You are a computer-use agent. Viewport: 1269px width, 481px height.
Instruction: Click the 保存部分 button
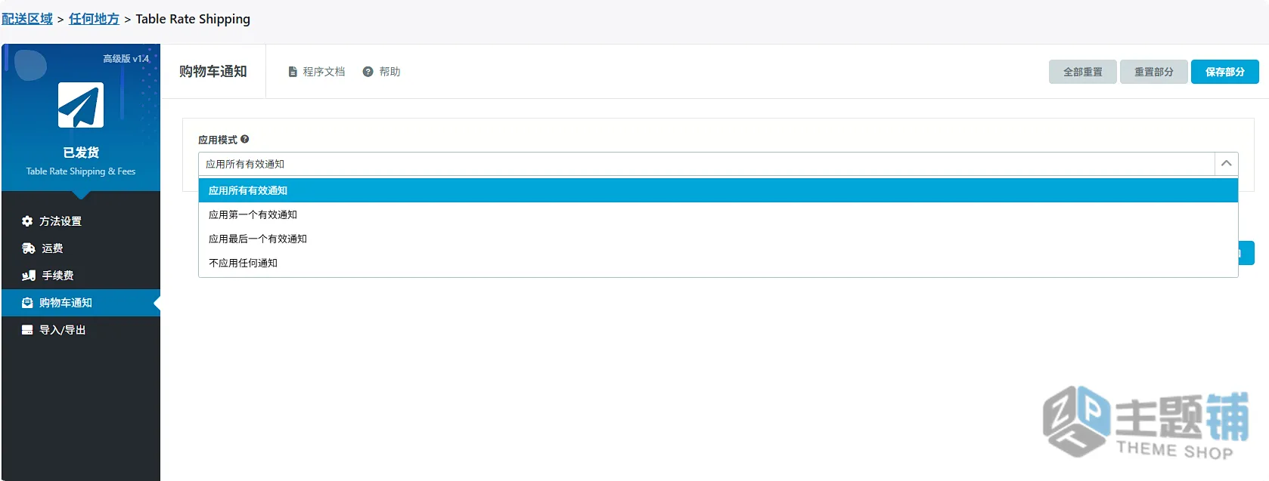pos(1224,72)
